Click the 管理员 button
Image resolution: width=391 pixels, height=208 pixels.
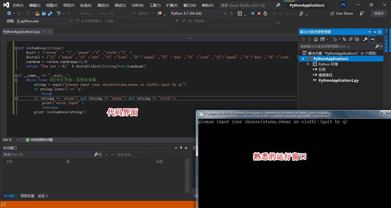(x=378, y=13)
